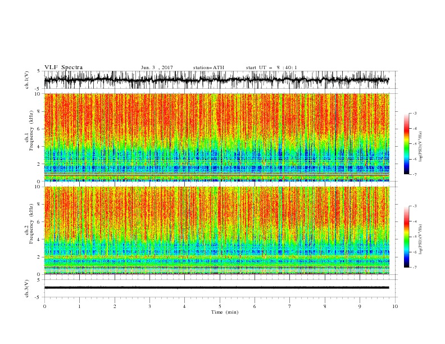Image resolution: width=445 pixels, height=344 pixels.
Task: Click the "-7" label on upper color bar
Action: click(x=415, y=174)
